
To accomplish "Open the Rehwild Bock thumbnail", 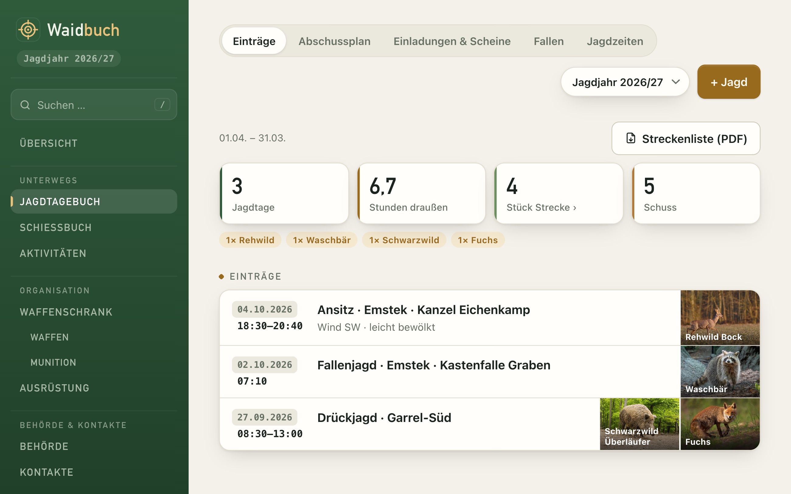I will coord(720,318).
